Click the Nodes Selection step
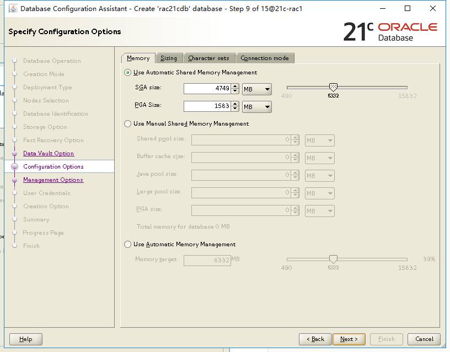Screen dimensions: 450x352 coord(46,101)
